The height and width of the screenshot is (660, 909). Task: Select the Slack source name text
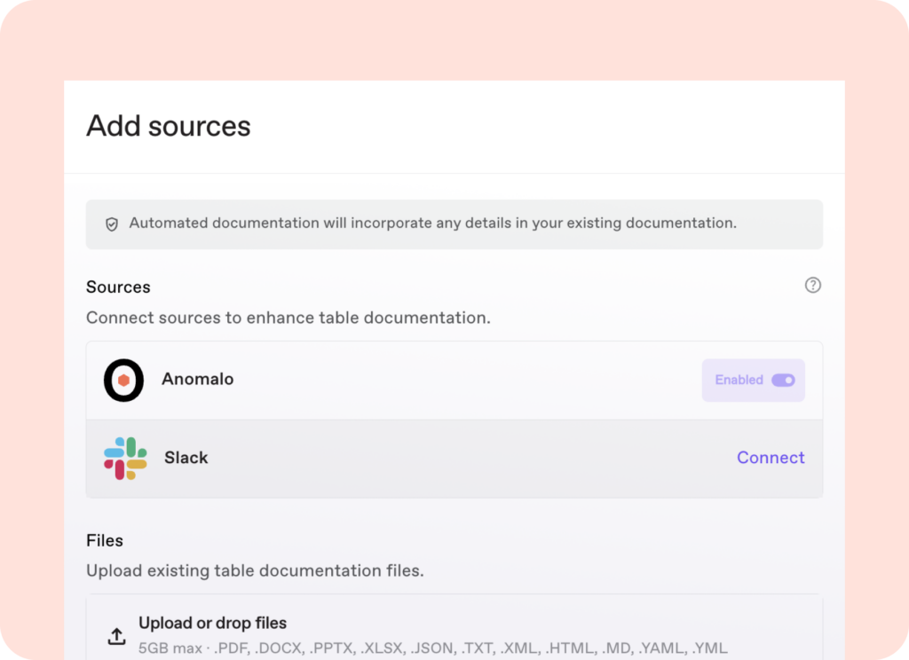[x=186, y=458]
